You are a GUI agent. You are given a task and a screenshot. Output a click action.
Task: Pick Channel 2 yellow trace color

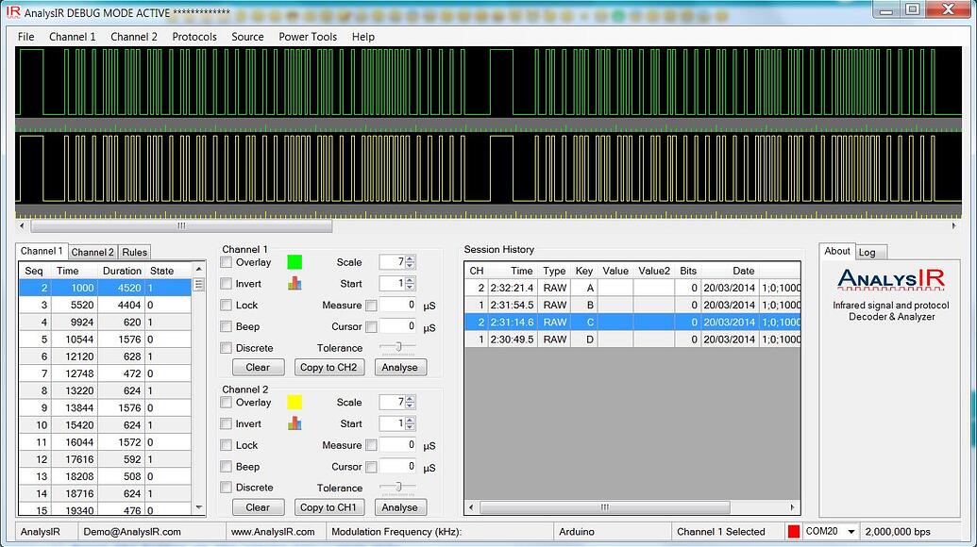tap(295, 403)
